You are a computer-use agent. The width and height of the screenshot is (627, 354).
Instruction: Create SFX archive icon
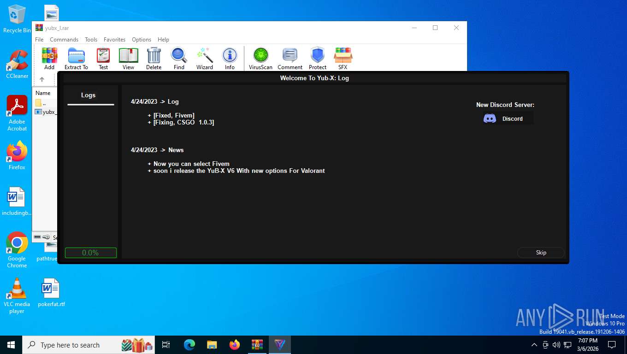[x=343, y=59]
